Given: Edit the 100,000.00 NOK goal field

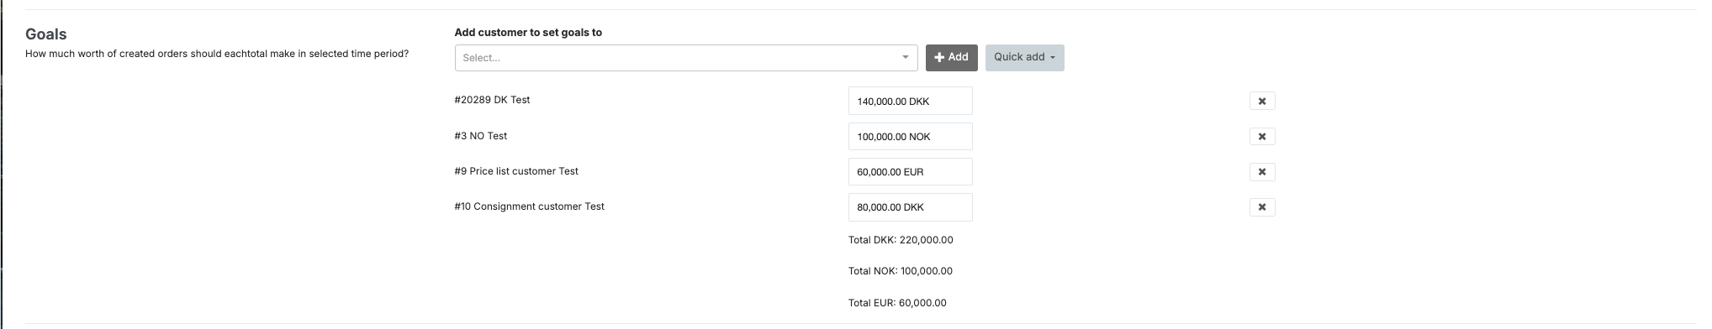Looking at the screenshot, I should click(910, 136).
